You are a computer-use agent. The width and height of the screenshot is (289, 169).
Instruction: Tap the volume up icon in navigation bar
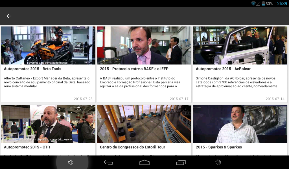pos(218,162)
